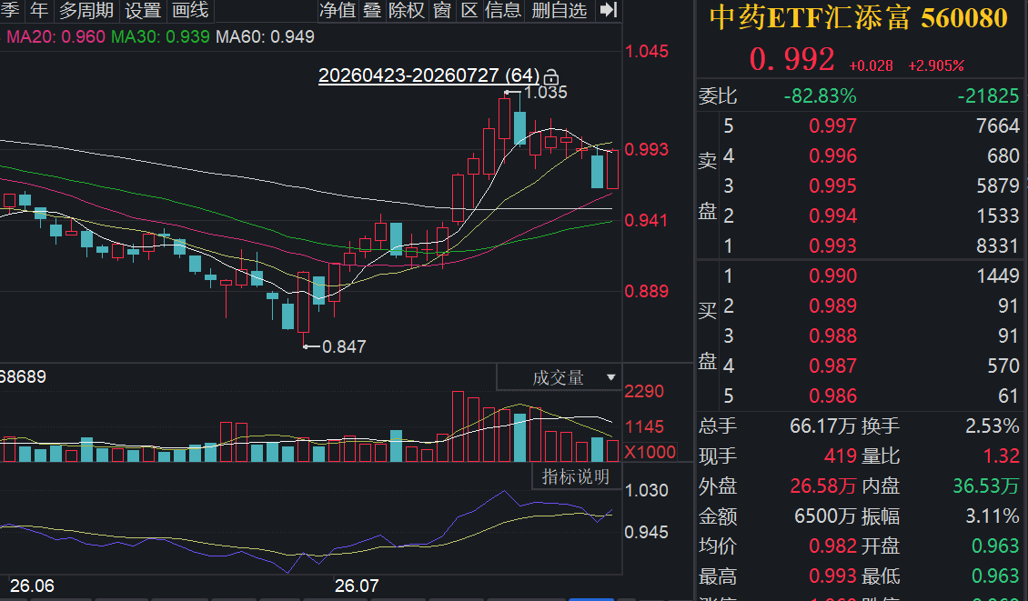The image size is (1028, 601).
Task: Click buy level 1 volume 1449
Action: 997,275
